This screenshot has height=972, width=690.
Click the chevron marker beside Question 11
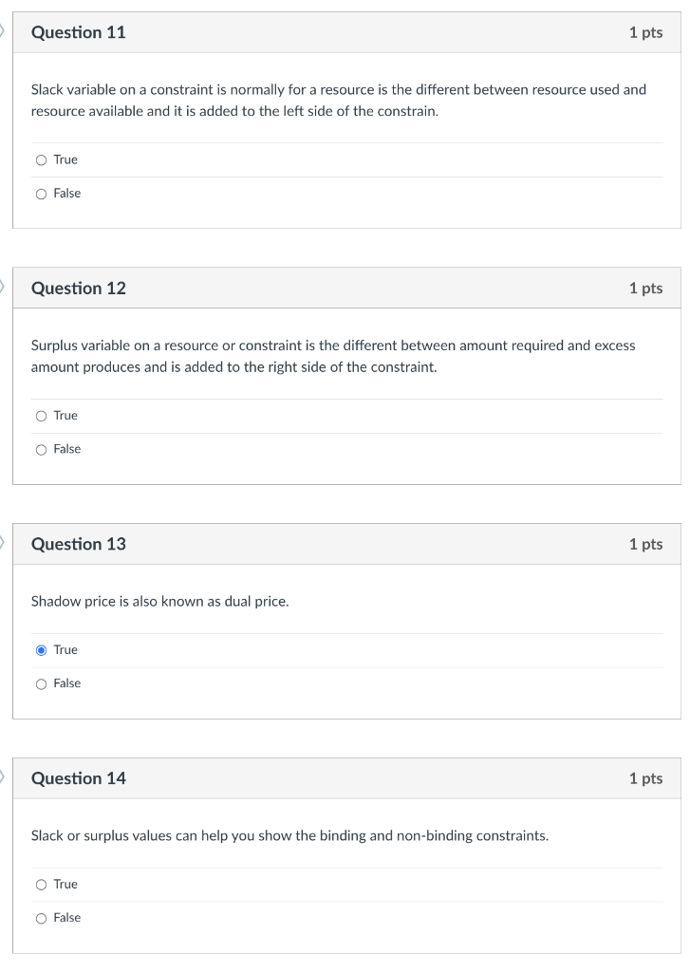[x=3, y=29]
